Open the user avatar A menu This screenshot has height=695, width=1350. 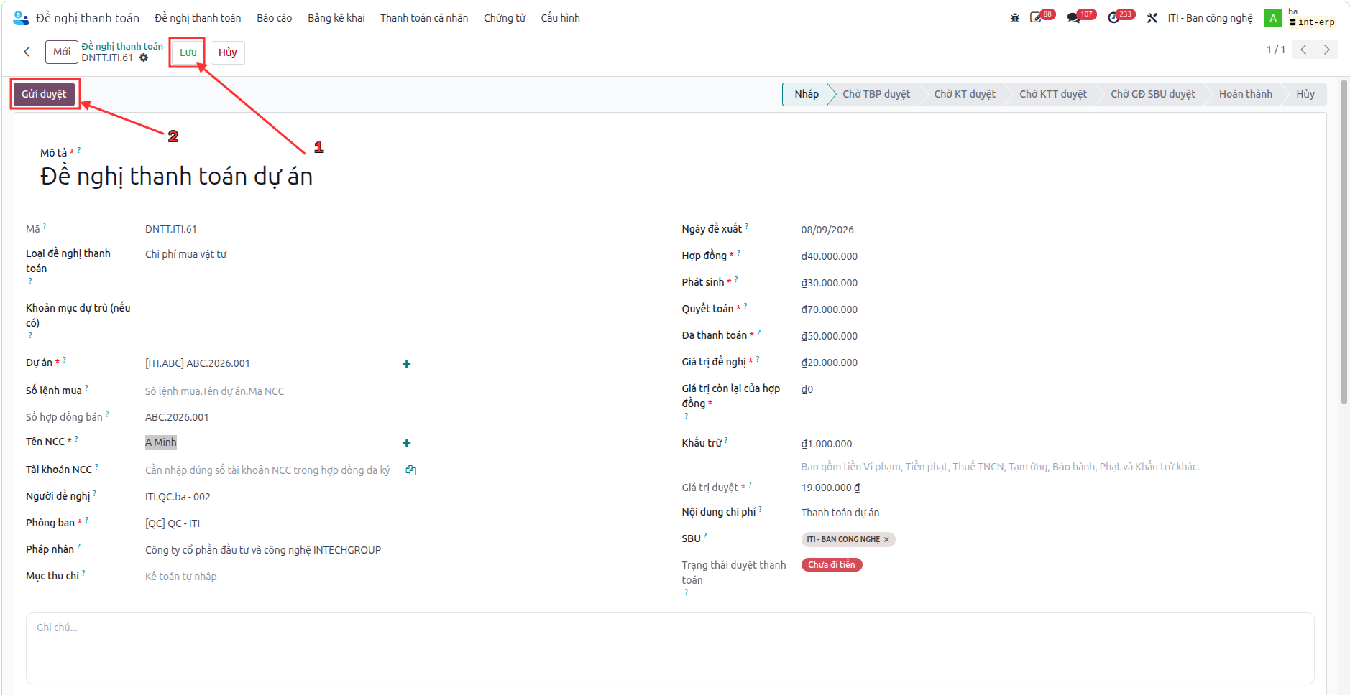pos(1273,18)
